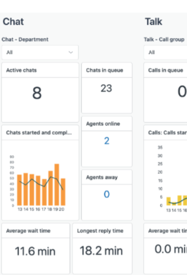Click the Agents away tile title

point(102,177)
